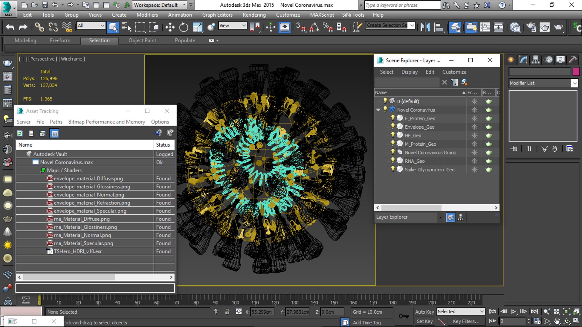Viewport: 582px width, 327px height.
Task: Click the Scene Explorer search field
Action: 407,82
